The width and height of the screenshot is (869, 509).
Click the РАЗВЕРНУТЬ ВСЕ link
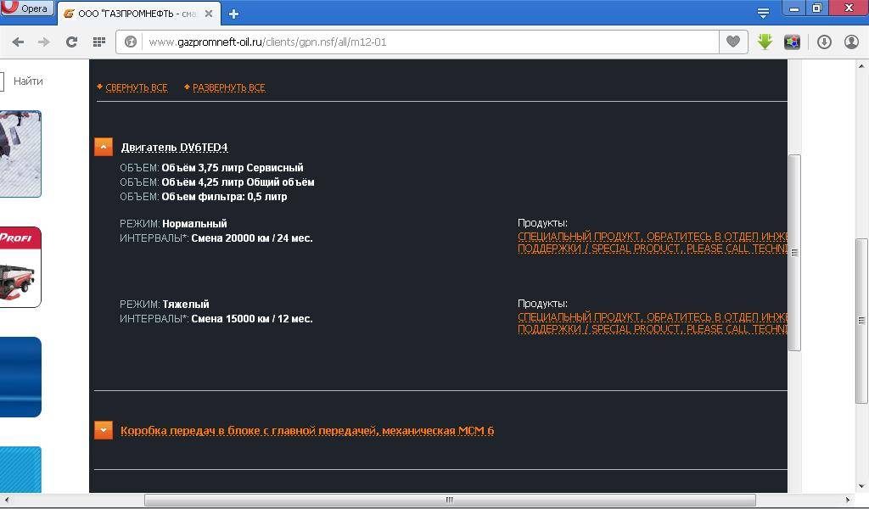coord(228,87)
